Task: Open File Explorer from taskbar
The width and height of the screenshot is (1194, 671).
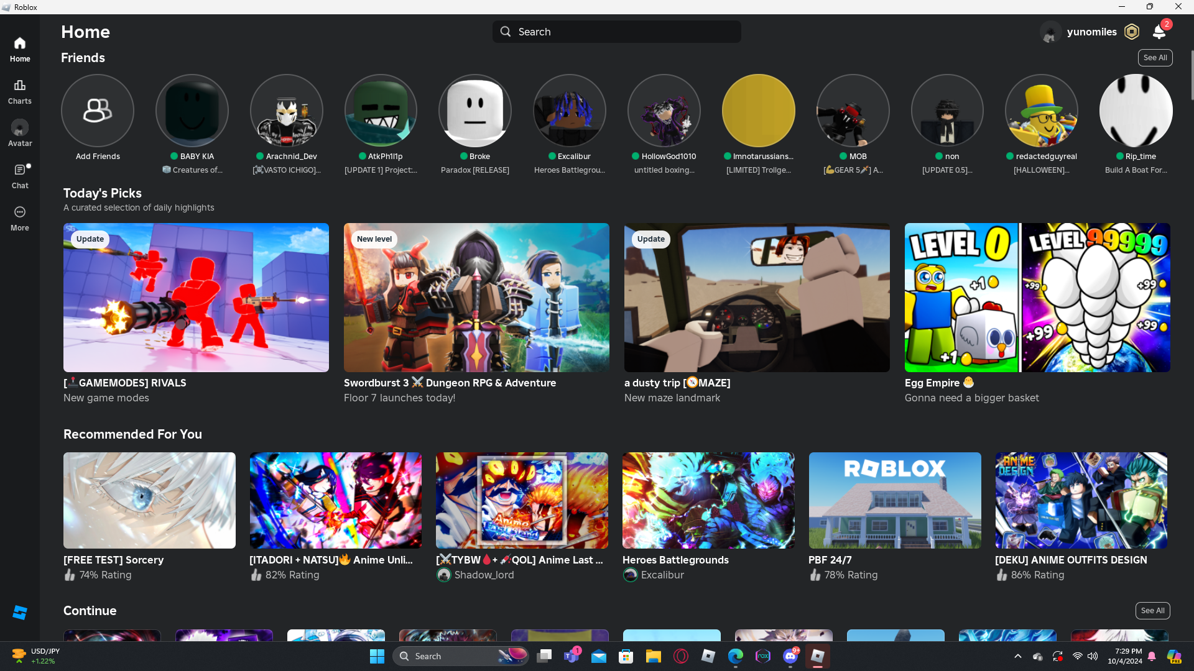Action: click(x=653, y=656)
